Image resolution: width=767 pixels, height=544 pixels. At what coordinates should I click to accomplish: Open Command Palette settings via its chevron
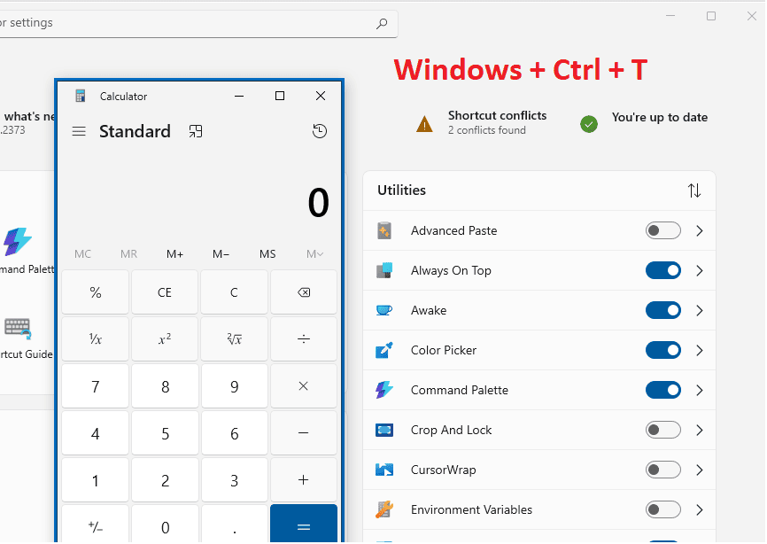click(700, 390)
